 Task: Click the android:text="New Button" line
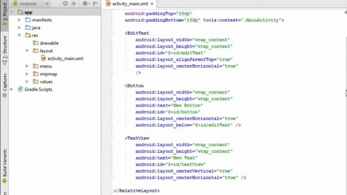[169, 106]
